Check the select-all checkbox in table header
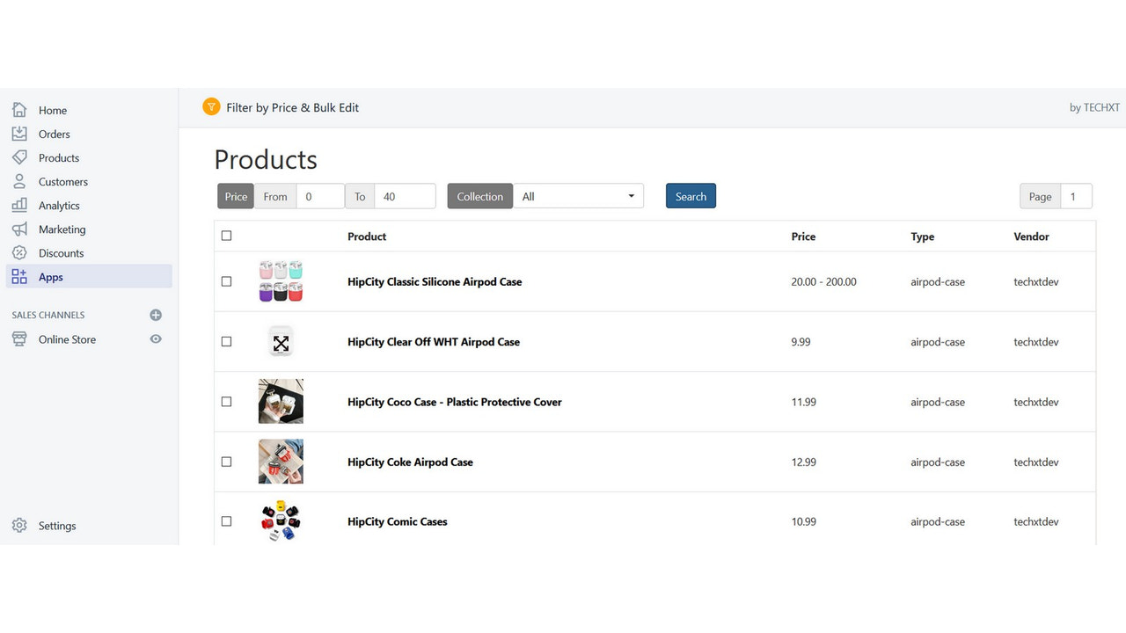This screenshot has width=1126, height=633. [226, 236]
